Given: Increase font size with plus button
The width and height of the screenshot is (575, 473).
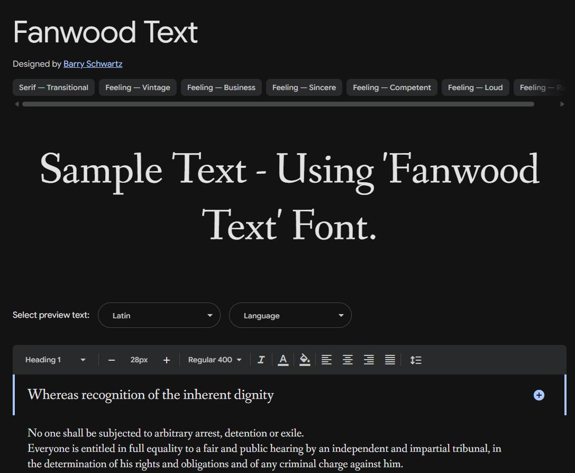Looking at the screenshot, I should click(x=167, y=360).
